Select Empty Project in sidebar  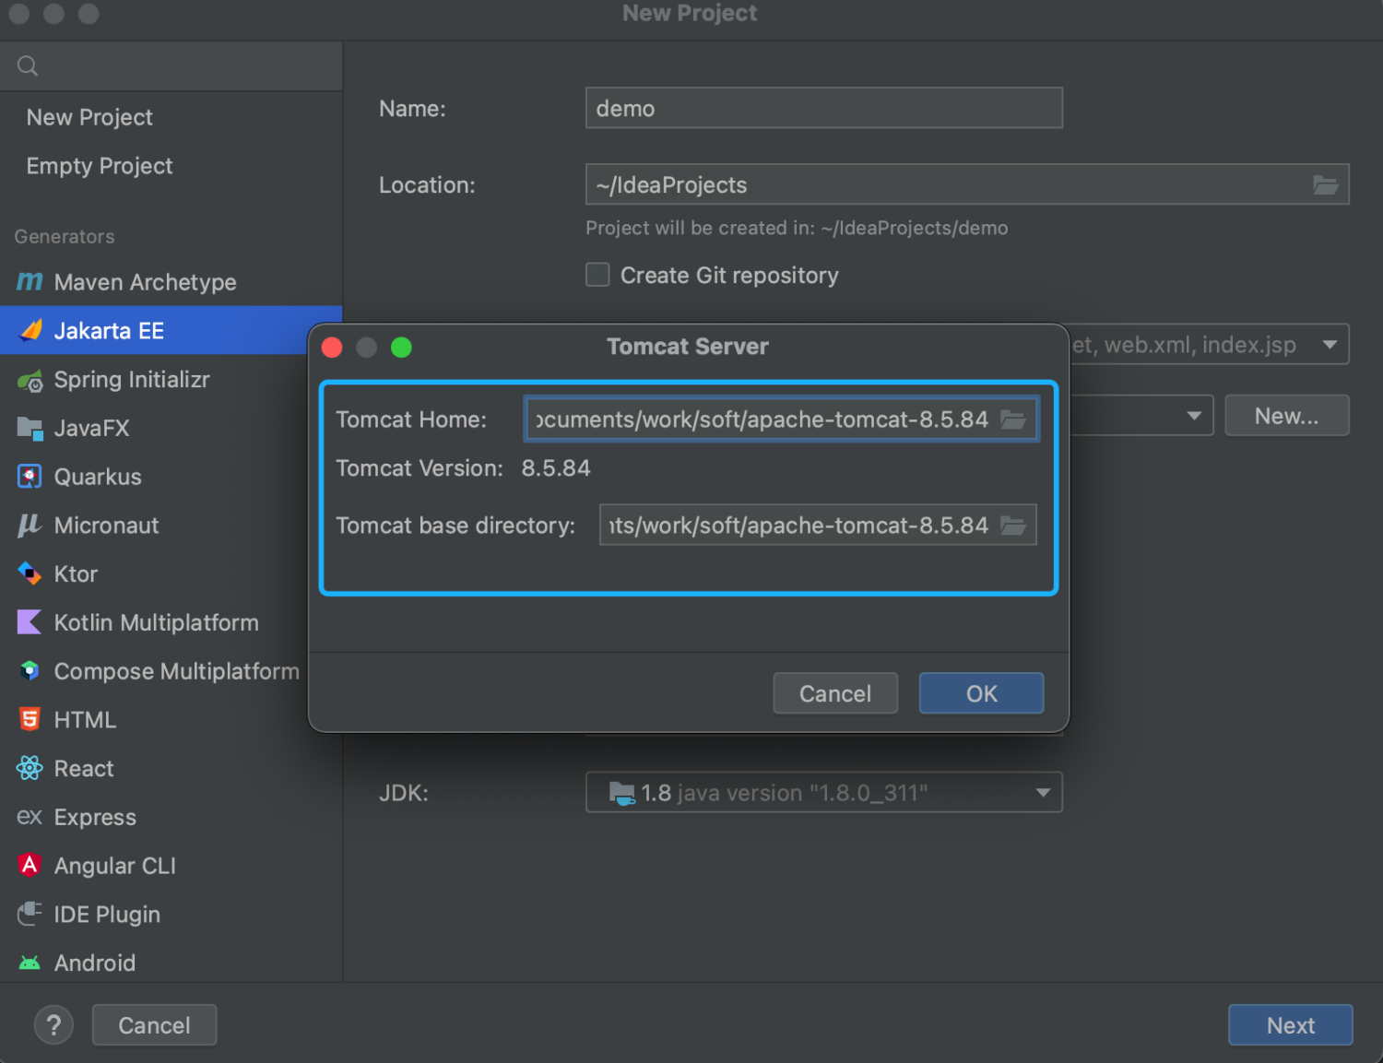(x=171, y=166)
